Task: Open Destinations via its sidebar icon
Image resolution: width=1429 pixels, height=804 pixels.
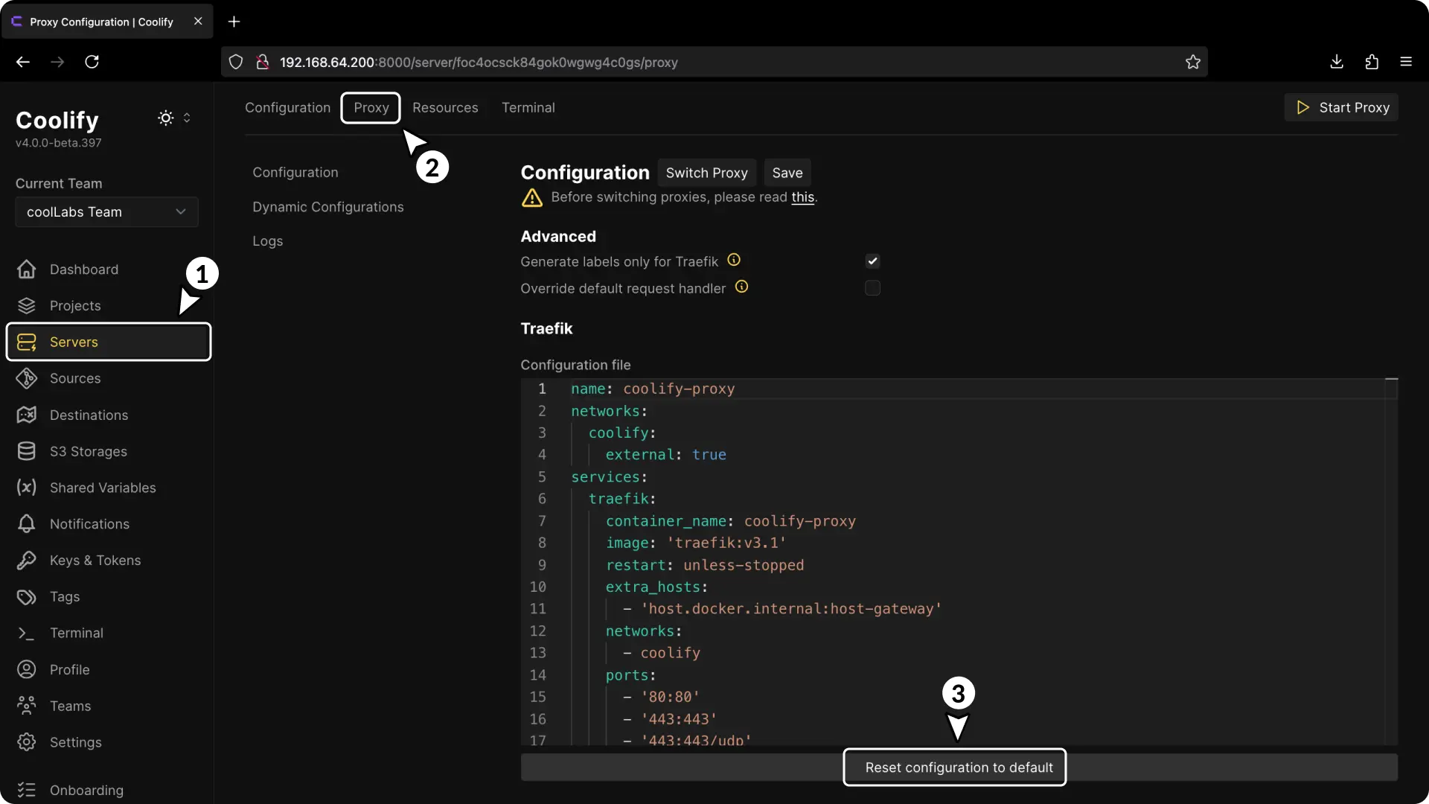Action: click(26, 415)
